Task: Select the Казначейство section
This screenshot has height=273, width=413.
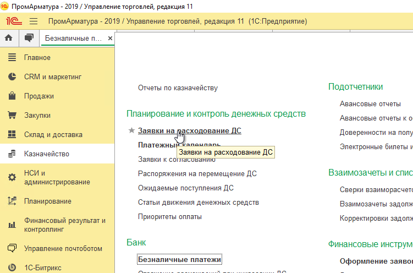Action: coord(47,154)
